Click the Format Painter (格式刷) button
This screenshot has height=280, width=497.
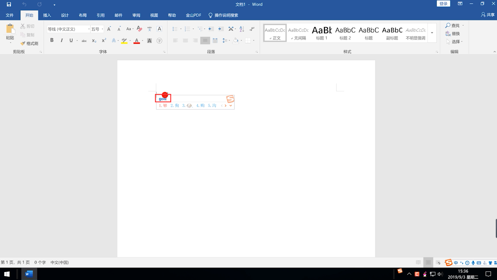pyautogui.click(x=29, y=44)
